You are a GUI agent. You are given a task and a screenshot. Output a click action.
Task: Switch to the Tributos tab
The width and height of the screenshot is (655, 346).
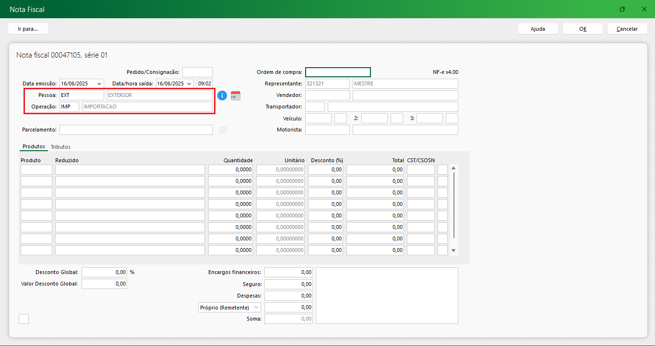coord(60,147)
